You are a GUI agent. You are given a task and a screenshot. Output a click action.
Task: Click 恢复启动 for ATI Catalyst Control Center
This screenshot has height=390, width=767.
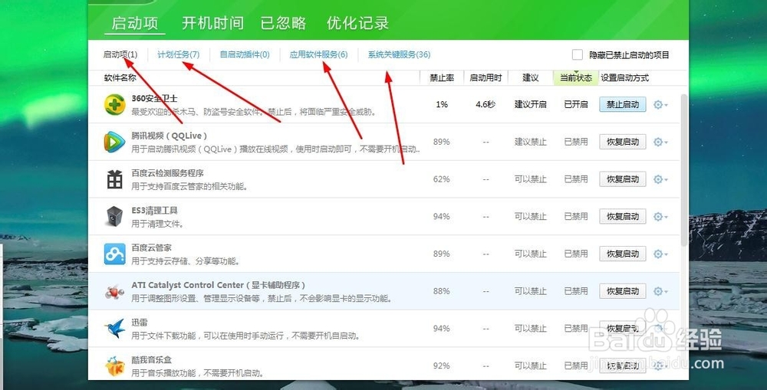623,291
